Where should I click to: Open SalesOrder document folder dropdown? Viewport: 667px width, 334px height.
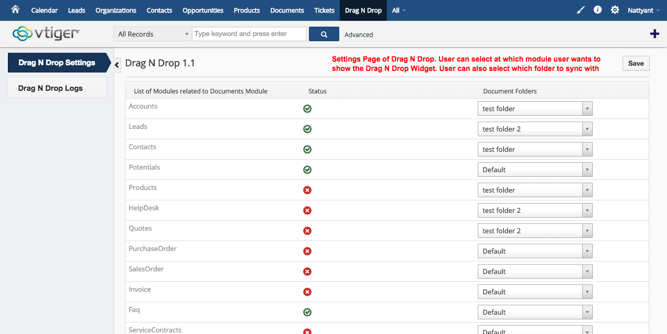coord(535,271)
